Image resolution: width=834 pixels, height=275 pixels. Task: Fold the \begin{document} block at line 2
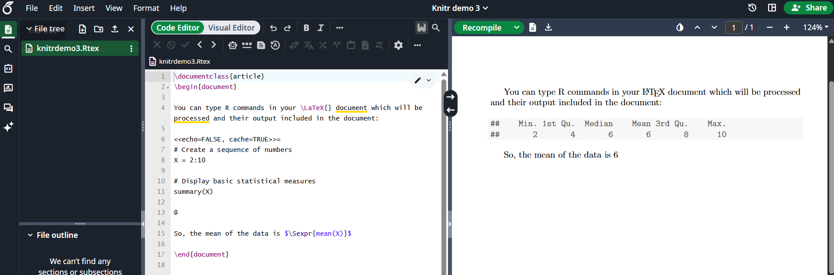[x=168, y=87]
